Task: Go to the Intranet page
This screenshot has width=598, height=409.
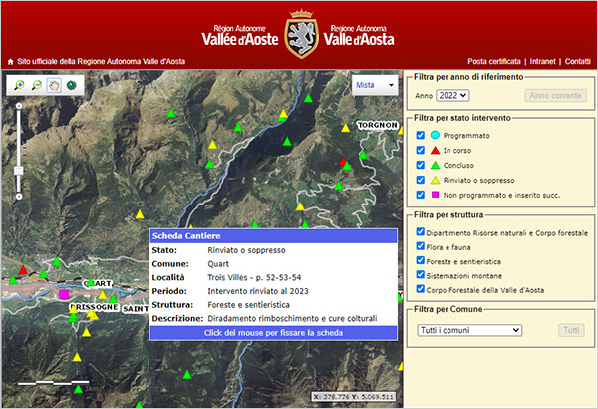Action: click(542, 62)
